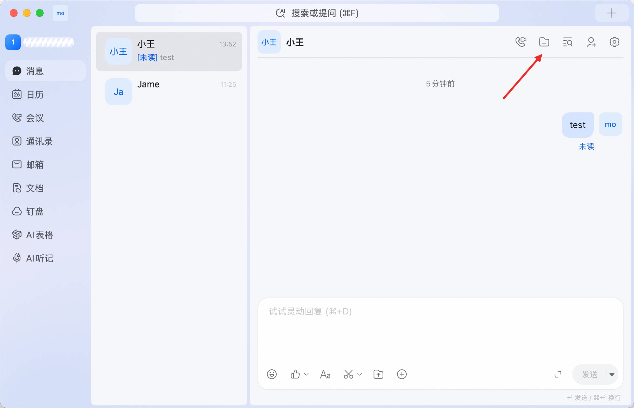Open the chat files folder icon
The image size is (634, 408).
pyautogui.click(x=544, y=42)
